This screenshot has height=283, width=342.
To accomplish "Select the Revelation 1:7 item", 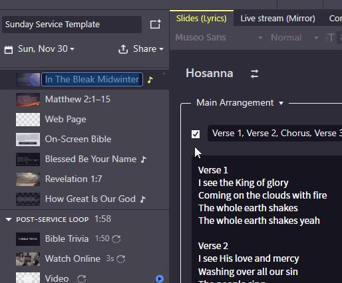I will click(85, 179).
